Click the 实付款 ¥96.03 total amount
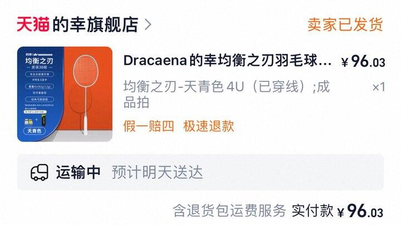Image resolution: width=401 pixels, height=225 pixels. tap(338, 211)
